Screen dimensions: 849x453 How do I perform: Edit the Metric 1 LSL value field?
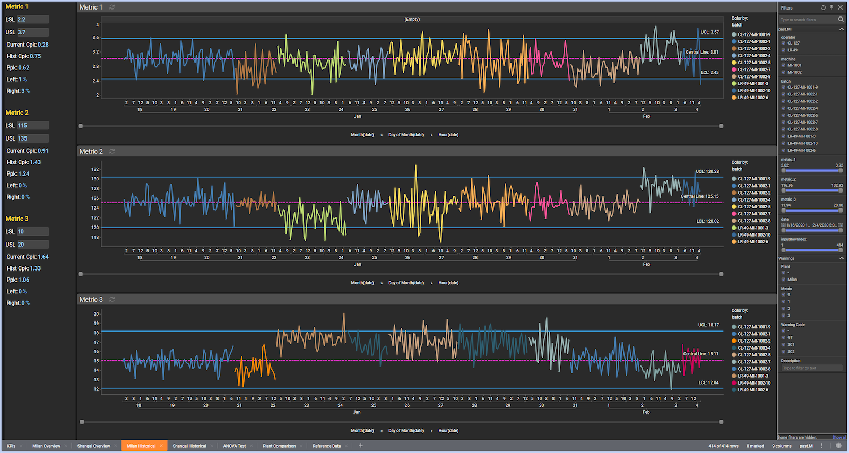coord(33,19)
